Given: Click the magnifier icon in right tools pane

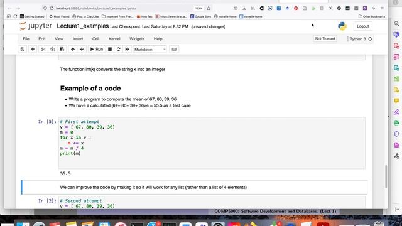Looking at the screenshot, I should pyautogui.click(x=396, y=24).
